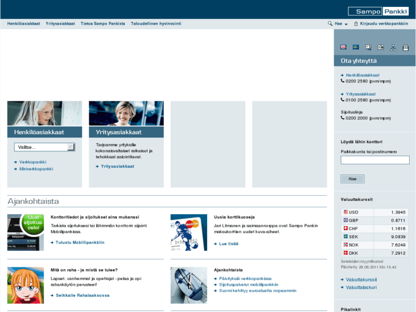Click the Sampo Pankki logo
The height and width of the screenshot is (312, 416).
tap(378, 11)
